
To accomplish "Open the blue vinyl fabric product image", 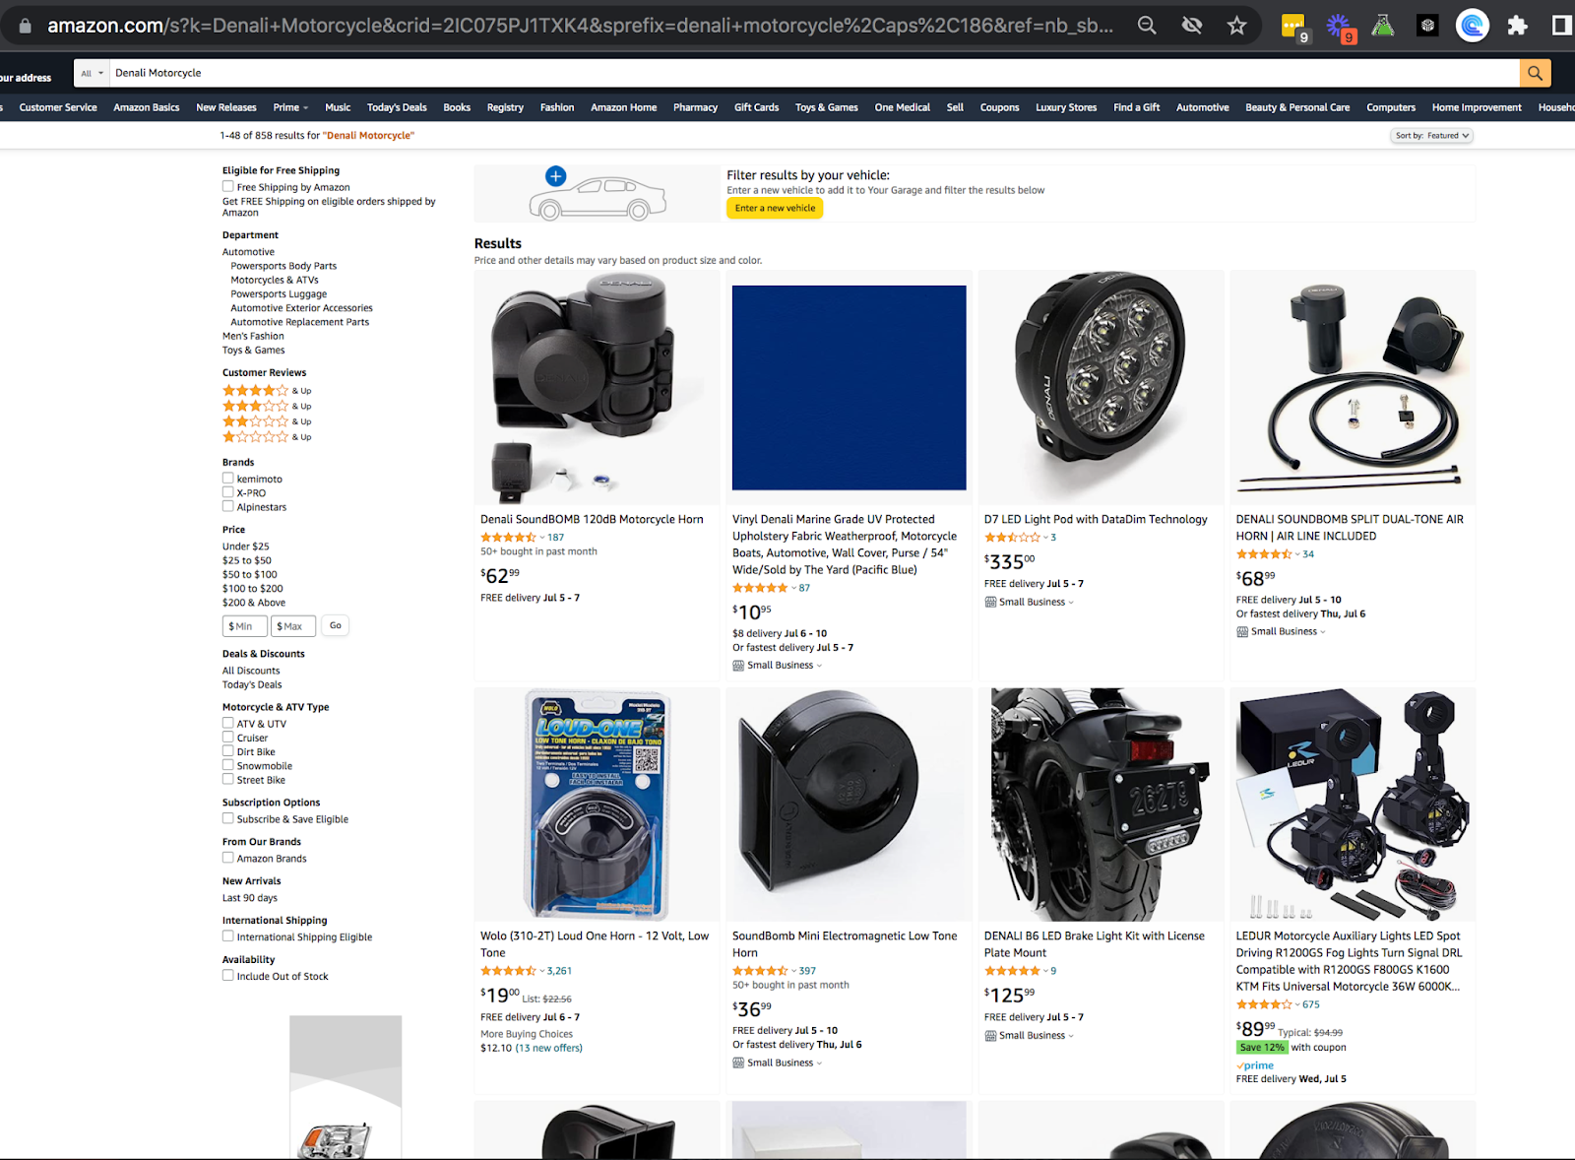I will [849, 388].
